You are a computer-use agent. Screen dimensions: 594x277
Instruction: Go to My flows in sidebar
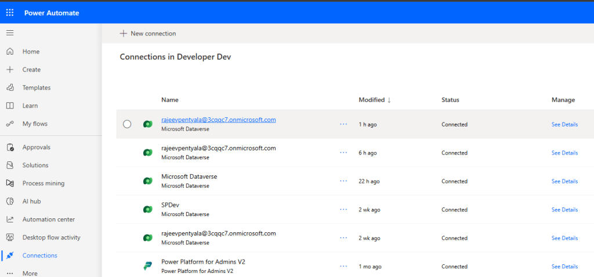[x=35, y=124]
